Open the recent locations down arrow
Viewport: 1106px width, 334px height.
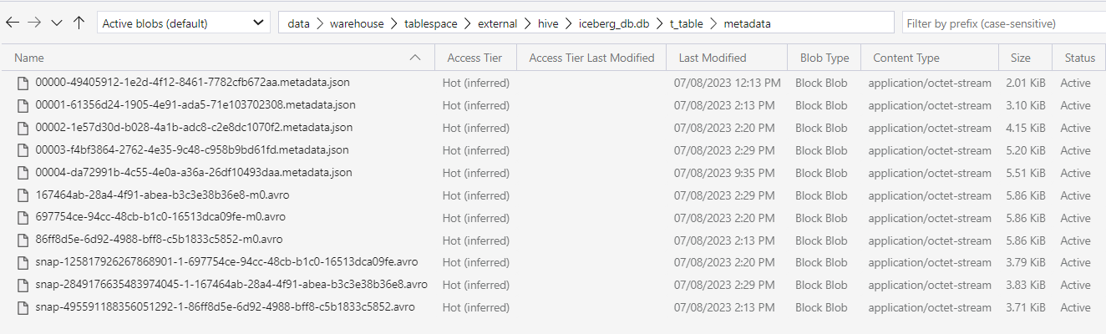coord(57,24)
